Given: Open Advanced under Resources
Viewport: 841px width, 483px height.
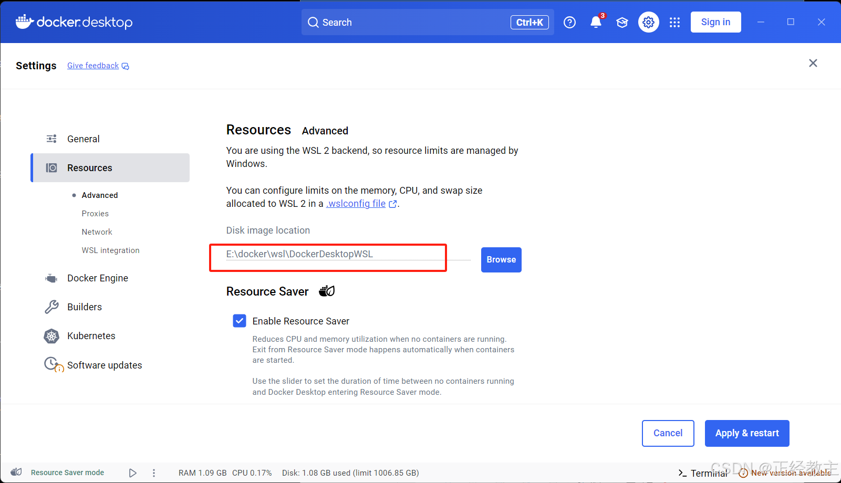Looking at the screenshot, I should (99, 195).
